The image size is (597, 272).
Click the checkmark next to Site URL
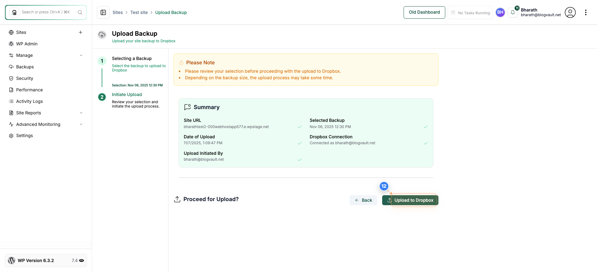coord(300,127)
